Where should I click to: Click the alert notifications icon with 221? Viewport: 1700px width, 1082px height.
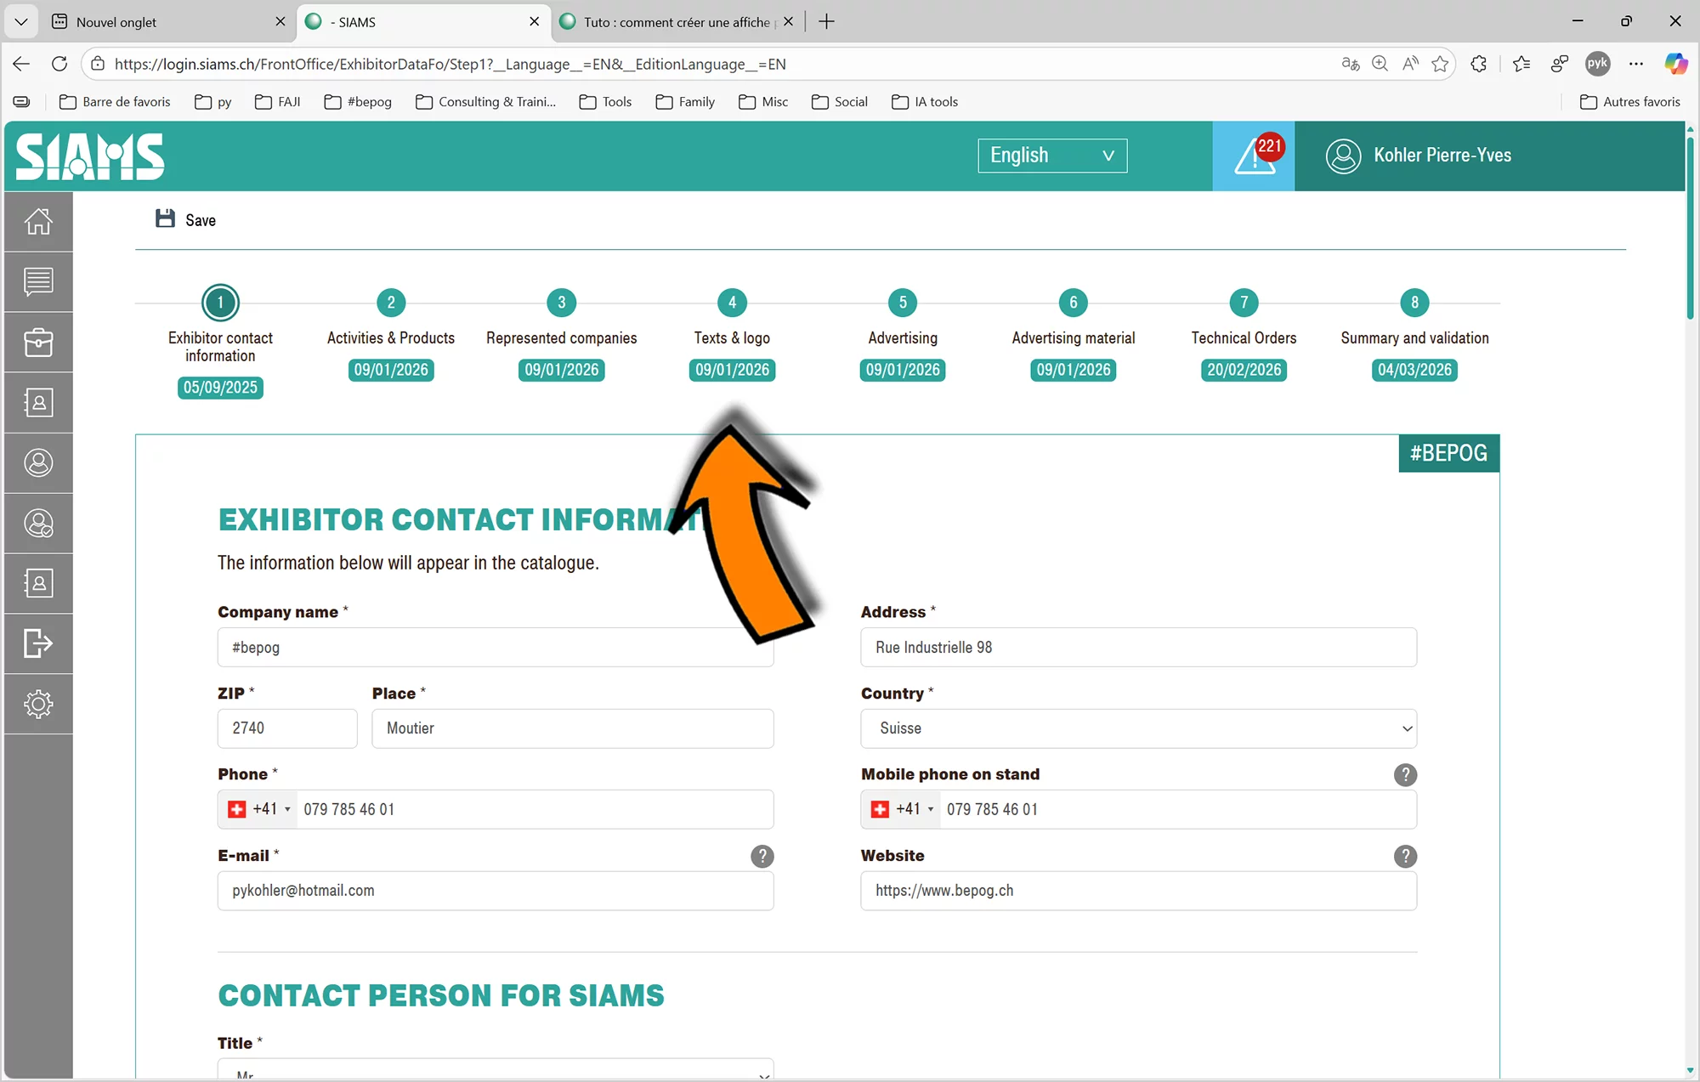pos(1254,156)
